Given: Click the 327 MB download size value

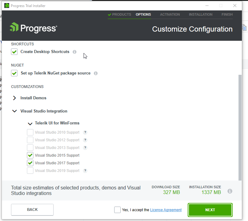Looking at the screenshot, I should (x=171, y=192).
